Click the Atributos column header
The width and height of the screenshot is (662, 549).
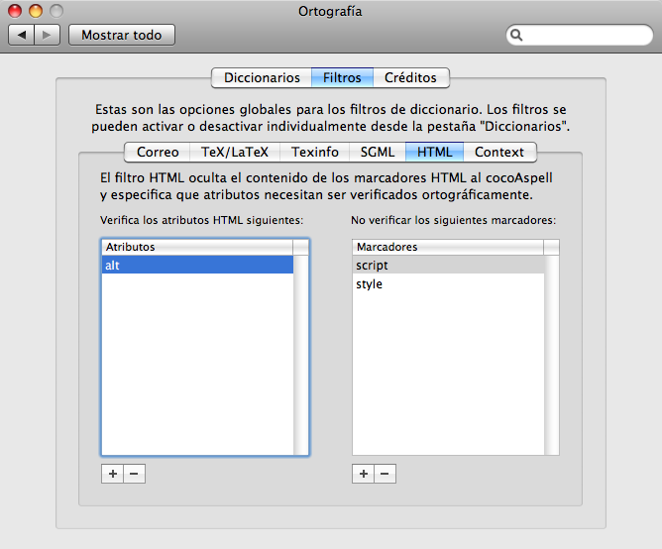[197, 247]
